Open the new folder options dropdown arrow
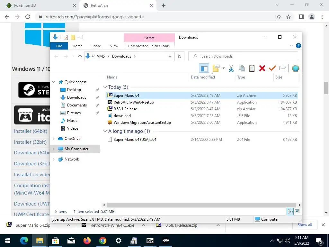This screenshot has width=329, height=247. (224, 68)
